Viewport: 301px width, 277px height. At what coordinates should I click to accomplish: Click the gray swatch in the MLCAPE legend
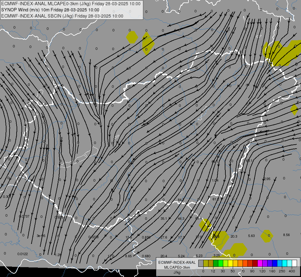[201, 263]
